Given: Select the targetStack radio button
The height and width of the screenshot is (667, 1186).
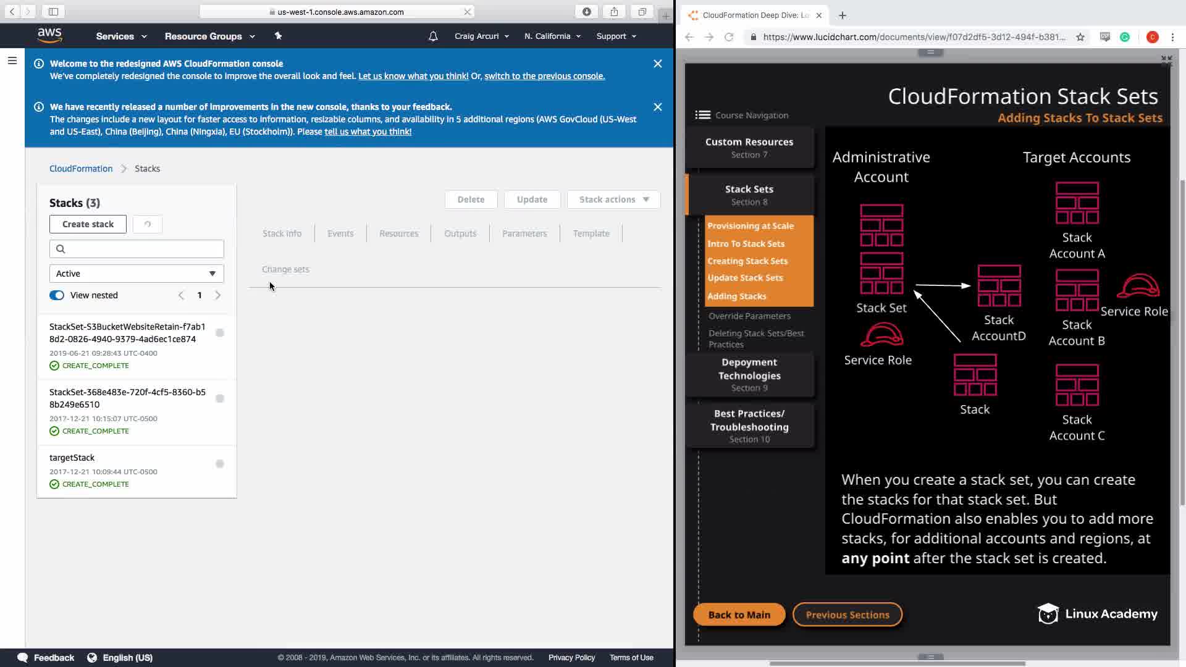Looking at the screenshot, I should (x=219, y=464).
